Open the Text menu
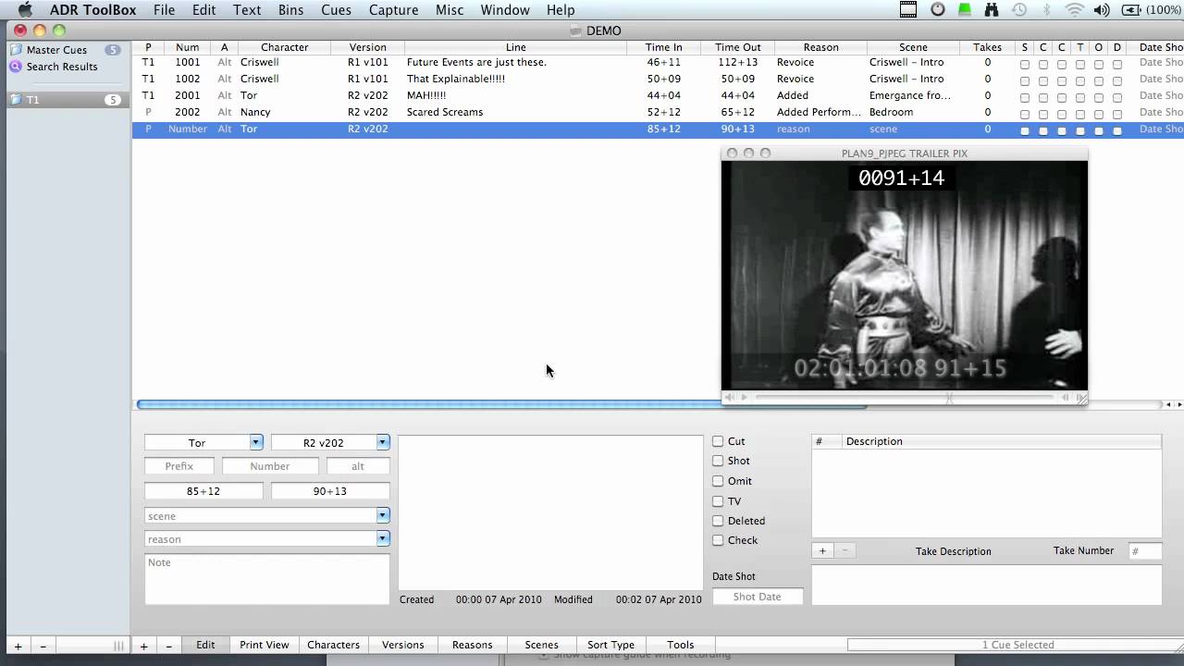Image resolution: width=1184 pixels, height=666 pixels. (247, 10)
